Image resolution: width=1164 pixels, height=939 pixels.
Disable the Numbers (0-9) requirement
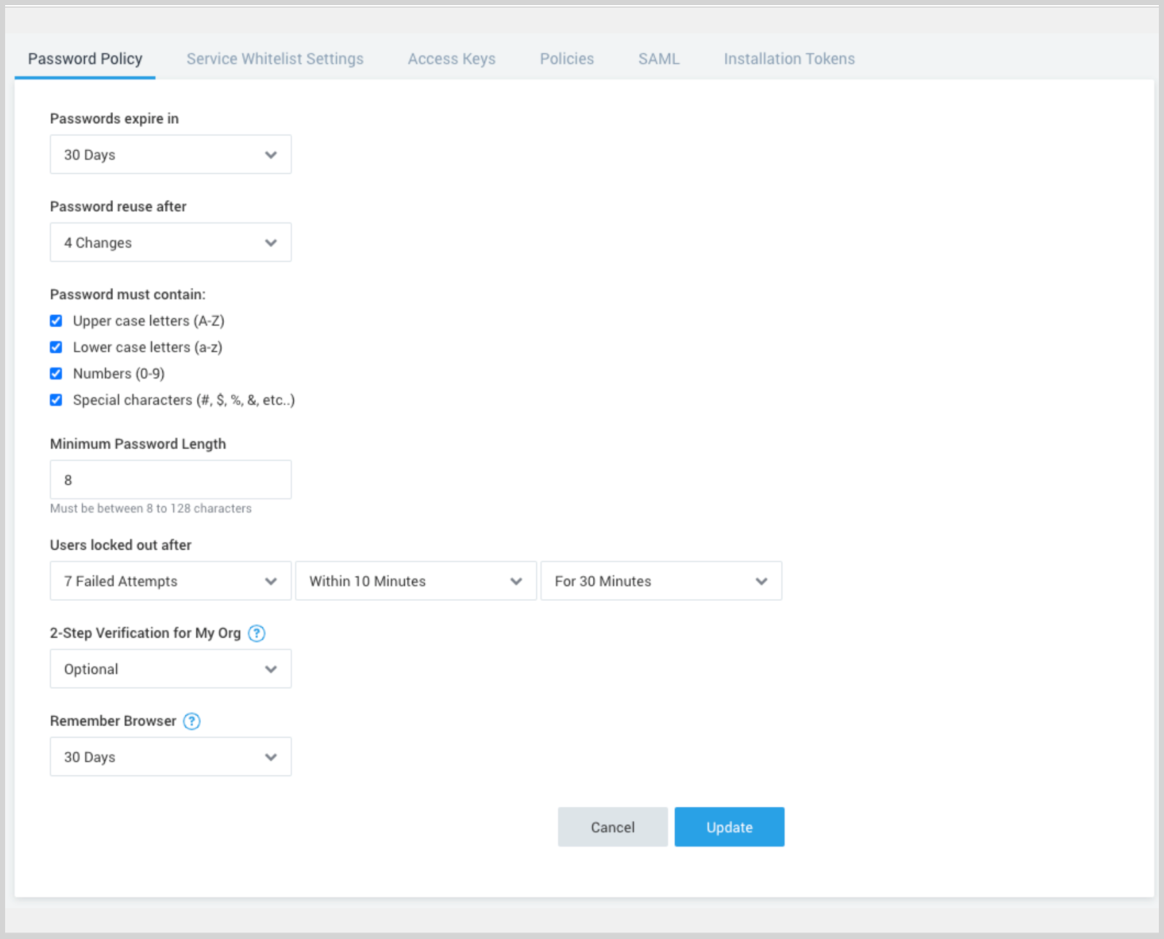click(x=56, y=373)
